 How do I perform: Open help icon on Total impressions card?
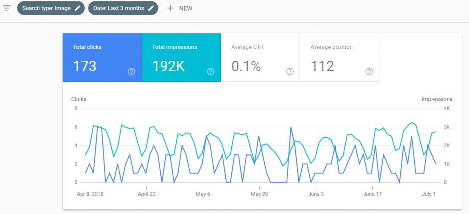tap(211, 71)
